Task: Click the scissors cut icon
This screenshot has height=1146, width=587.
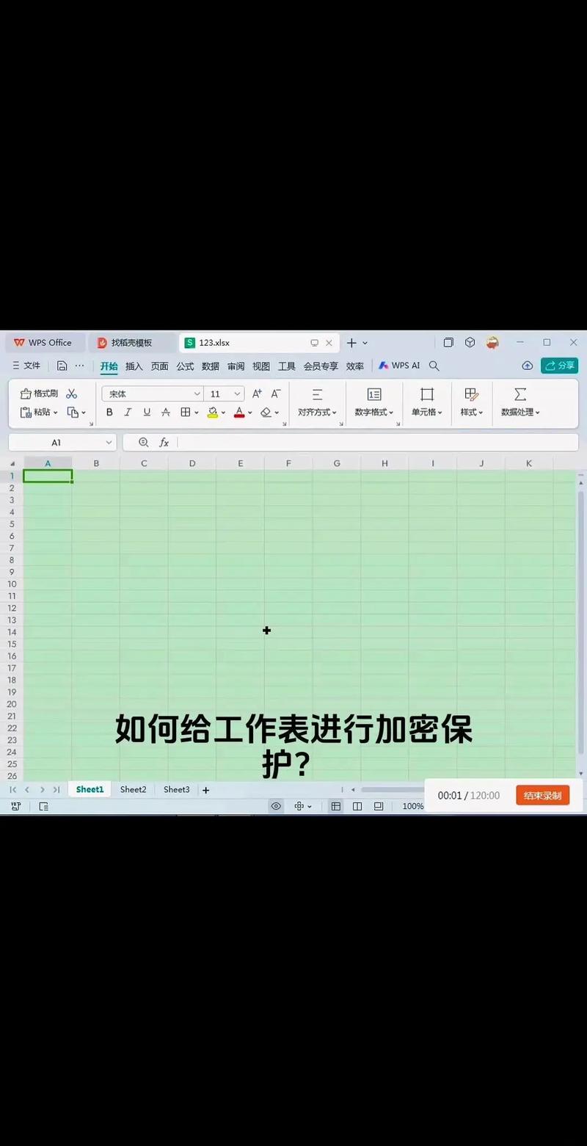Action: pyautogui.click(x=71, y=393)
